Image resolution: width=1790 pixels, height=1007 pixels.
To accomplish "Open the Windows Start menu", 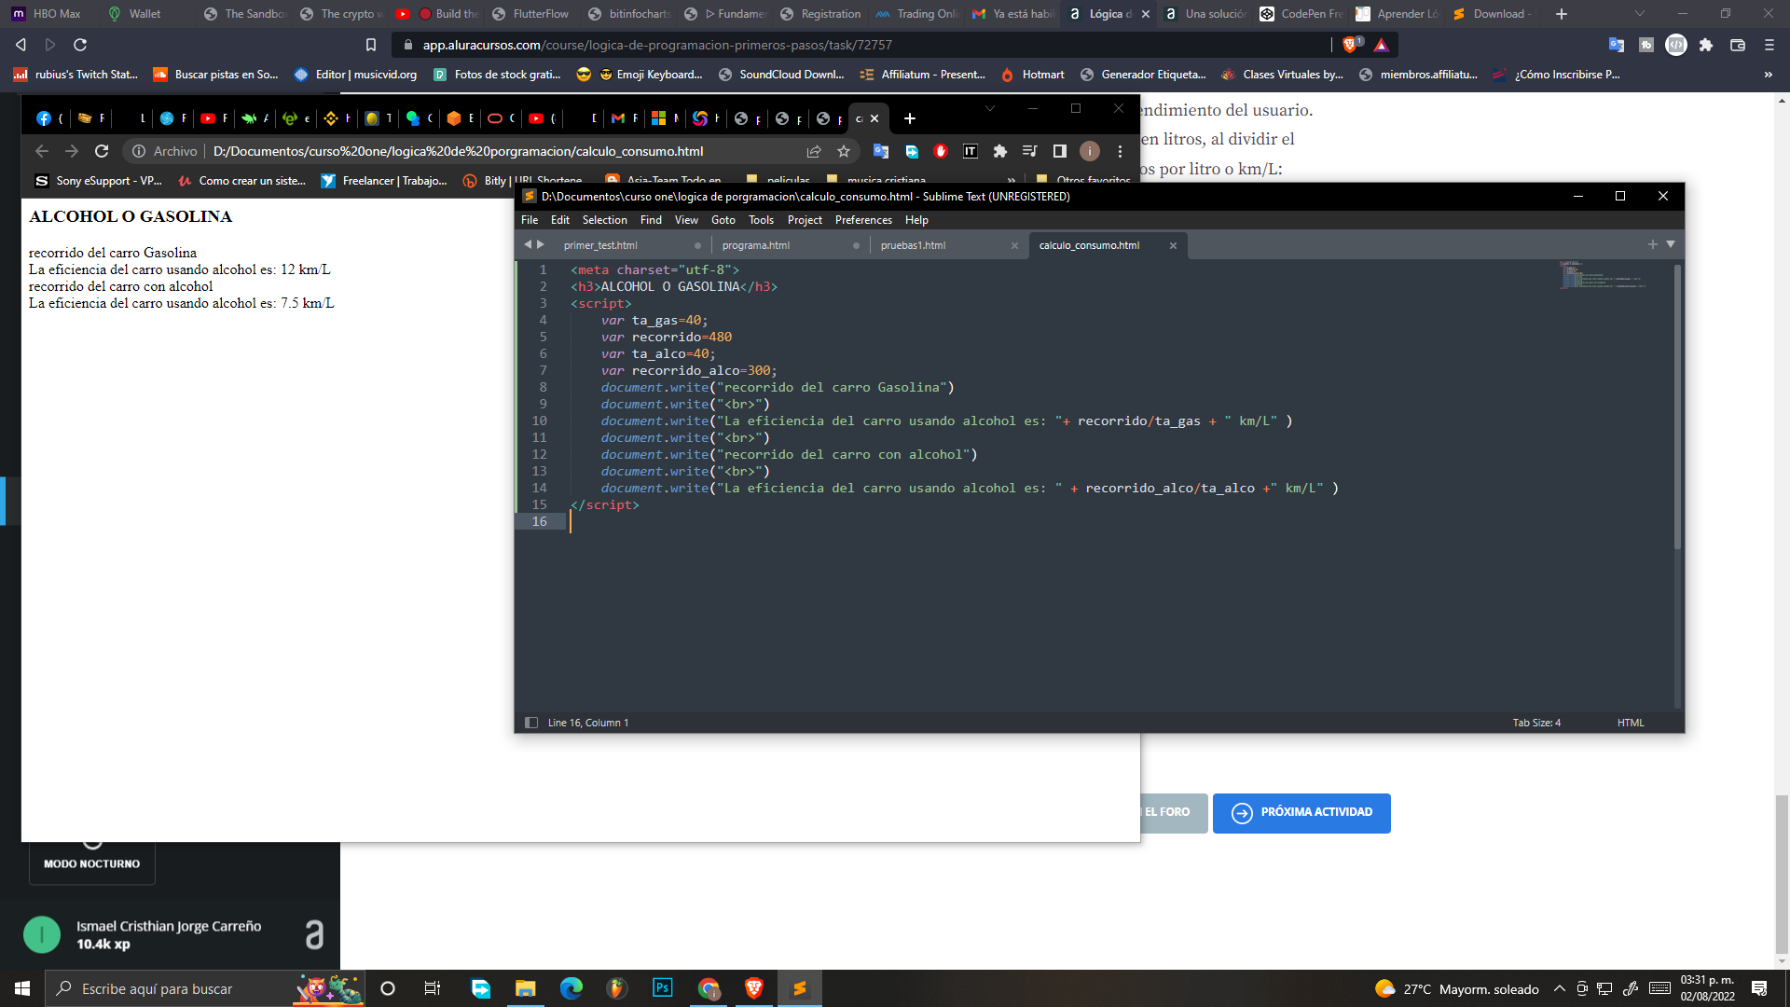I will coord(22,988).
